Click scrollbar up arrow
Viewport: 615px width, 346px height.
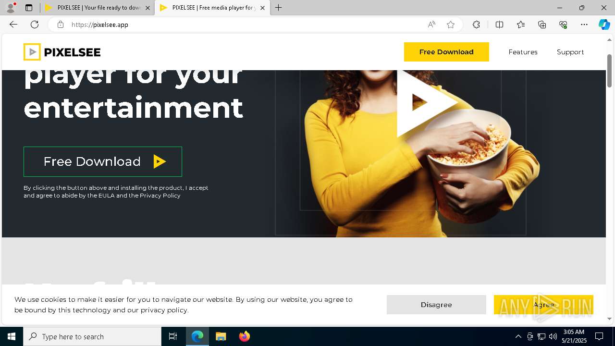(609, 39)
